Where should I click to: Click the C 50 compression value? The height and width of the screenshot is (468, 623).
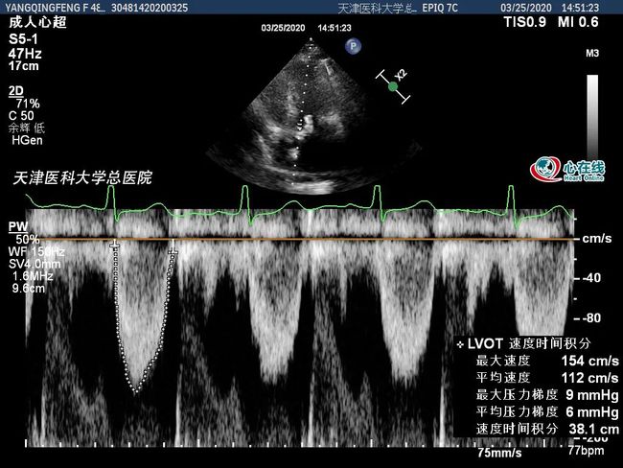[x=21, y=116]
